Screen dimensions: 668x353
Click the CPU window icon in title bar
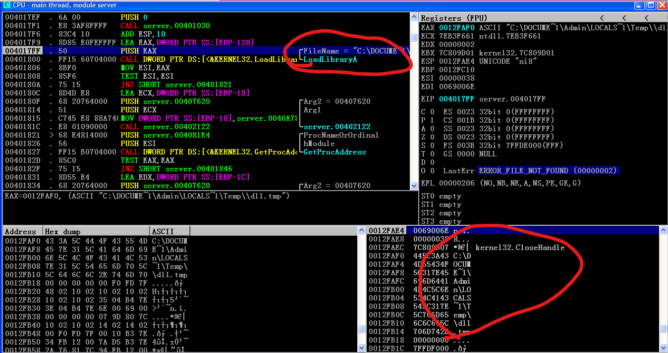coord(6,5)
